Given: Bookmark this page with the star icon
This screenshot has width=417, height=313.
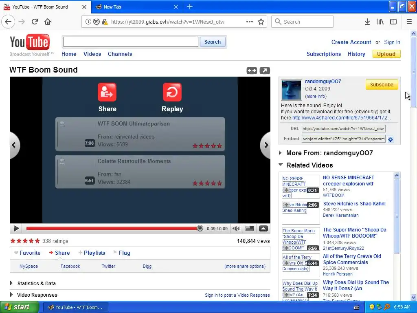Looking at the screenshot, I should 261,22.
